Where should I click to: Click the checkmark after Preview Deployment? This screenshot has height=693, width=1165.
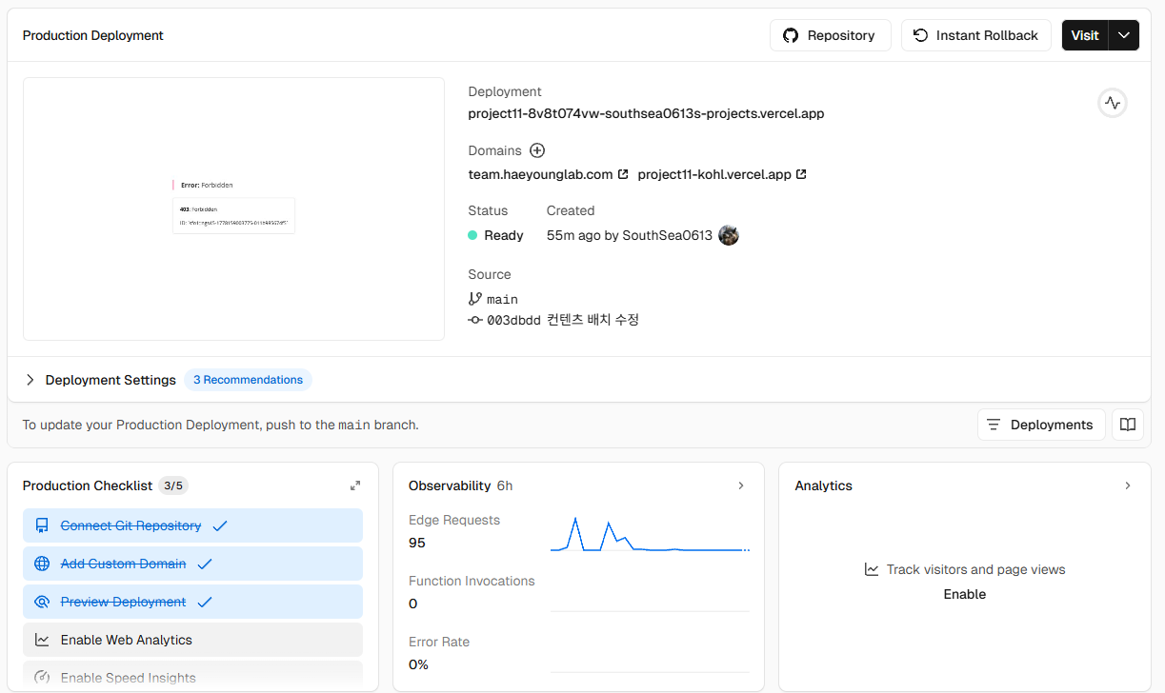[x=205, y=602]
